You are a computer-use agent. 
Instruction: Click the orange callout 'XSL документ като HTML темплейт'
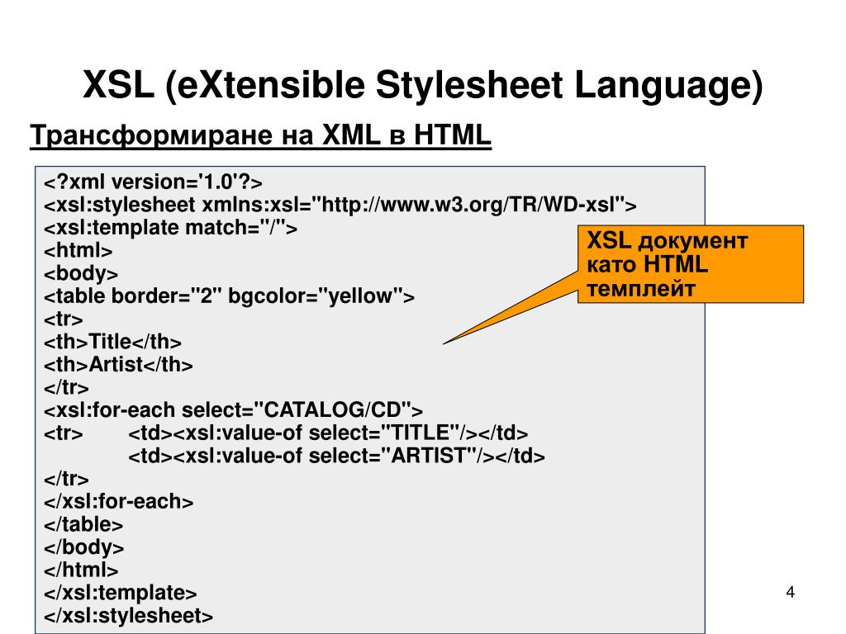691,264
